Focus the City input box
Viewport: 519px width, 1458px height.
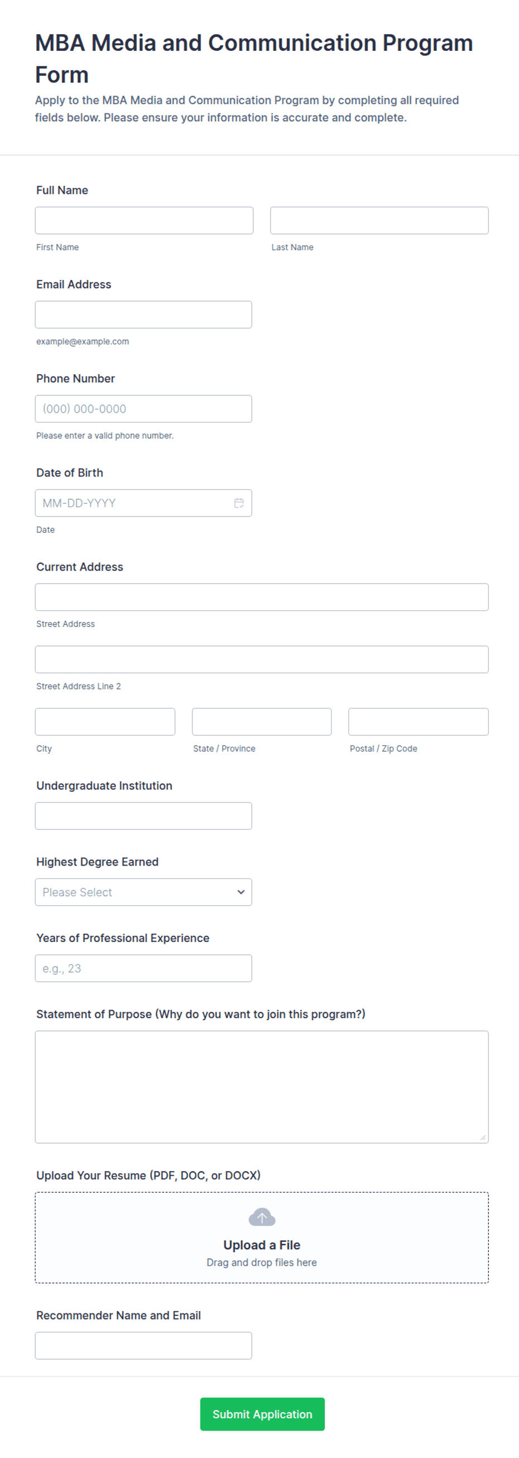pyautogui.click(x=105, y=721)
